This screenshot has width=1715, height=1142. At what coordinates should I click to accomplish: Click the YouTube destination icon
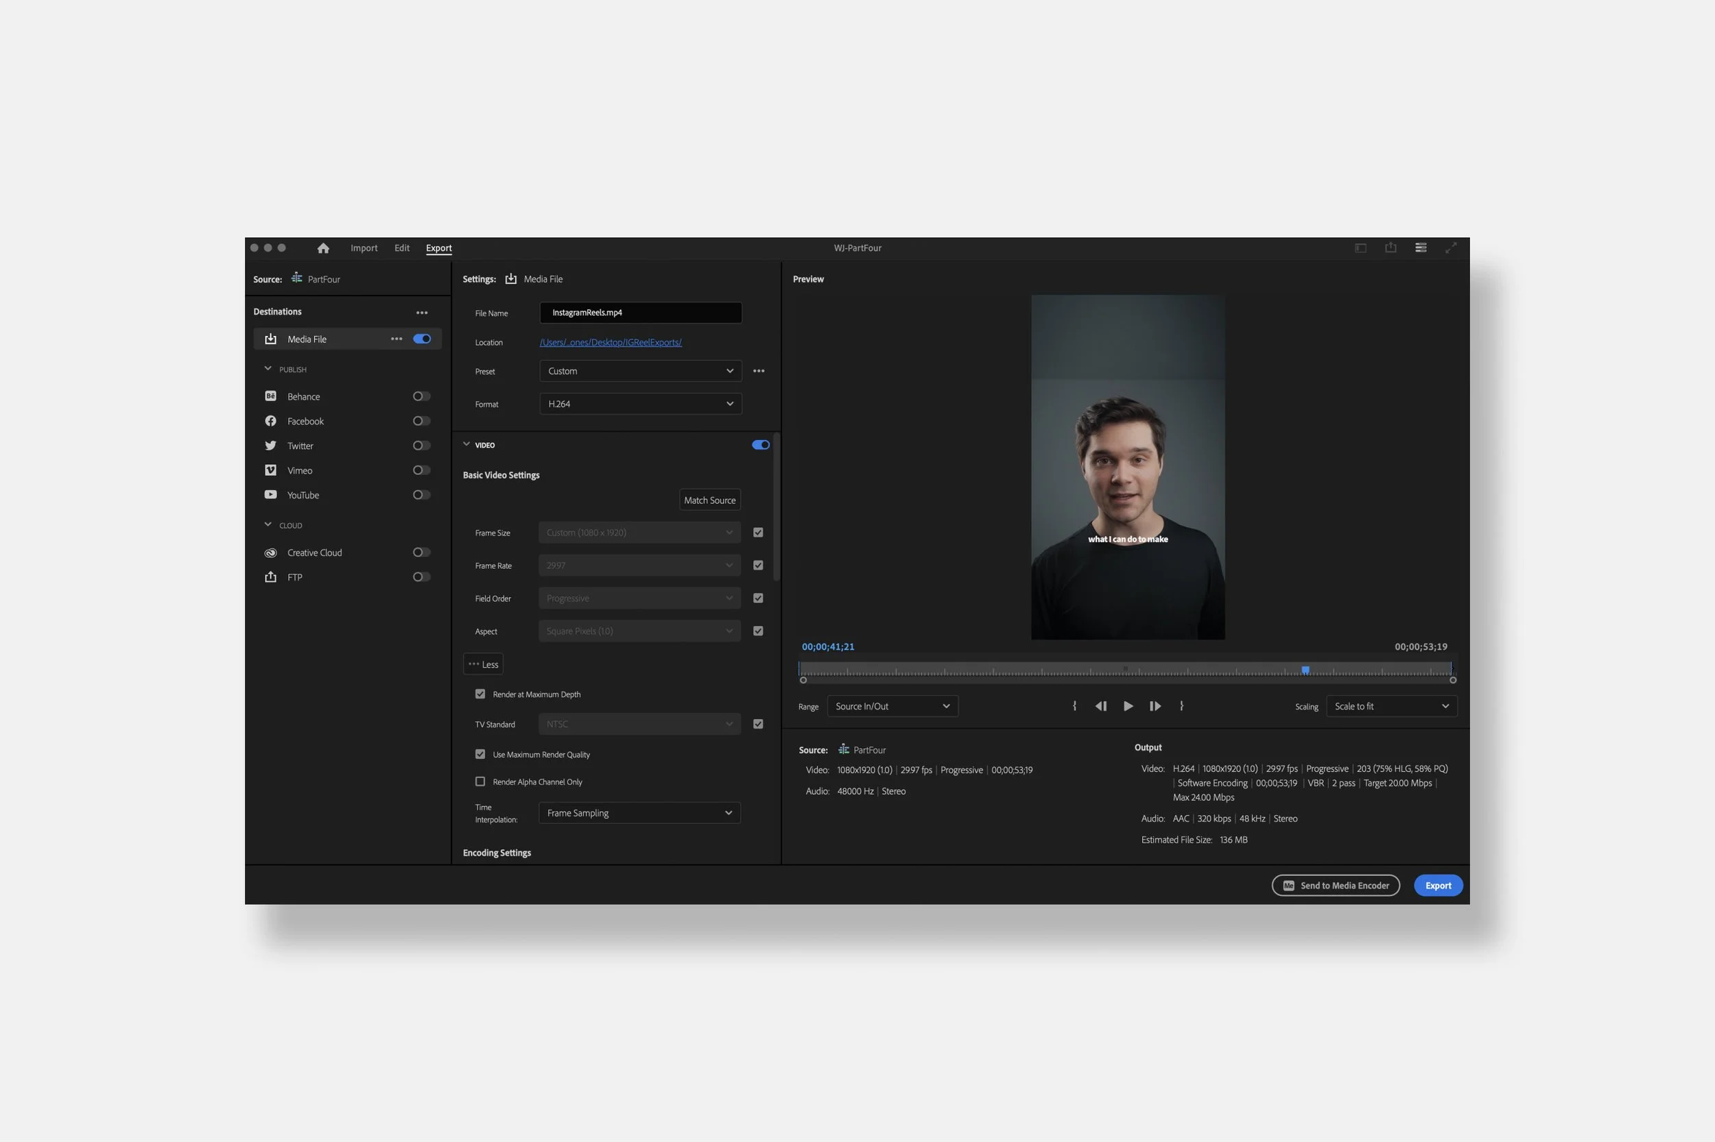click(270, 494)
